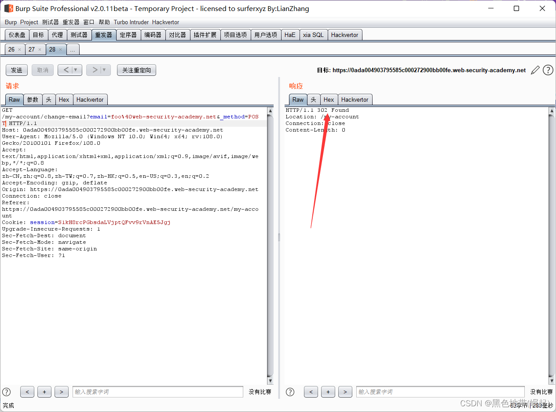The image size is (556, 412).
Task: Select the response Raw tab
Action: pos(298,99)
